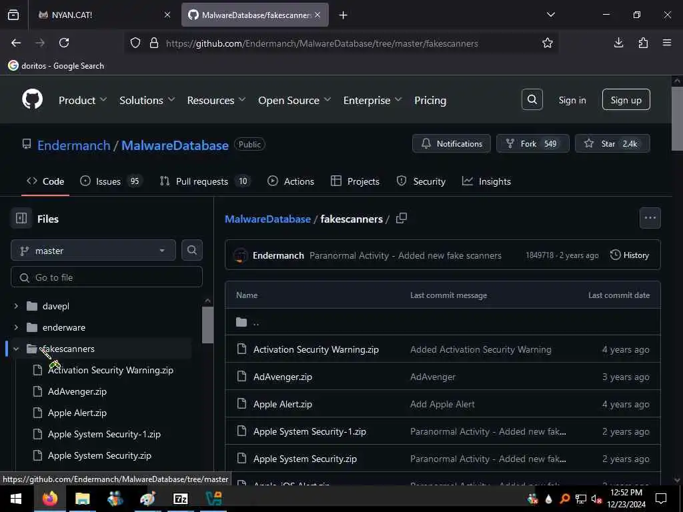Close the NYAN.CAT! tab
Viewport: 683px width, 512px height.
tap(167, 15)
